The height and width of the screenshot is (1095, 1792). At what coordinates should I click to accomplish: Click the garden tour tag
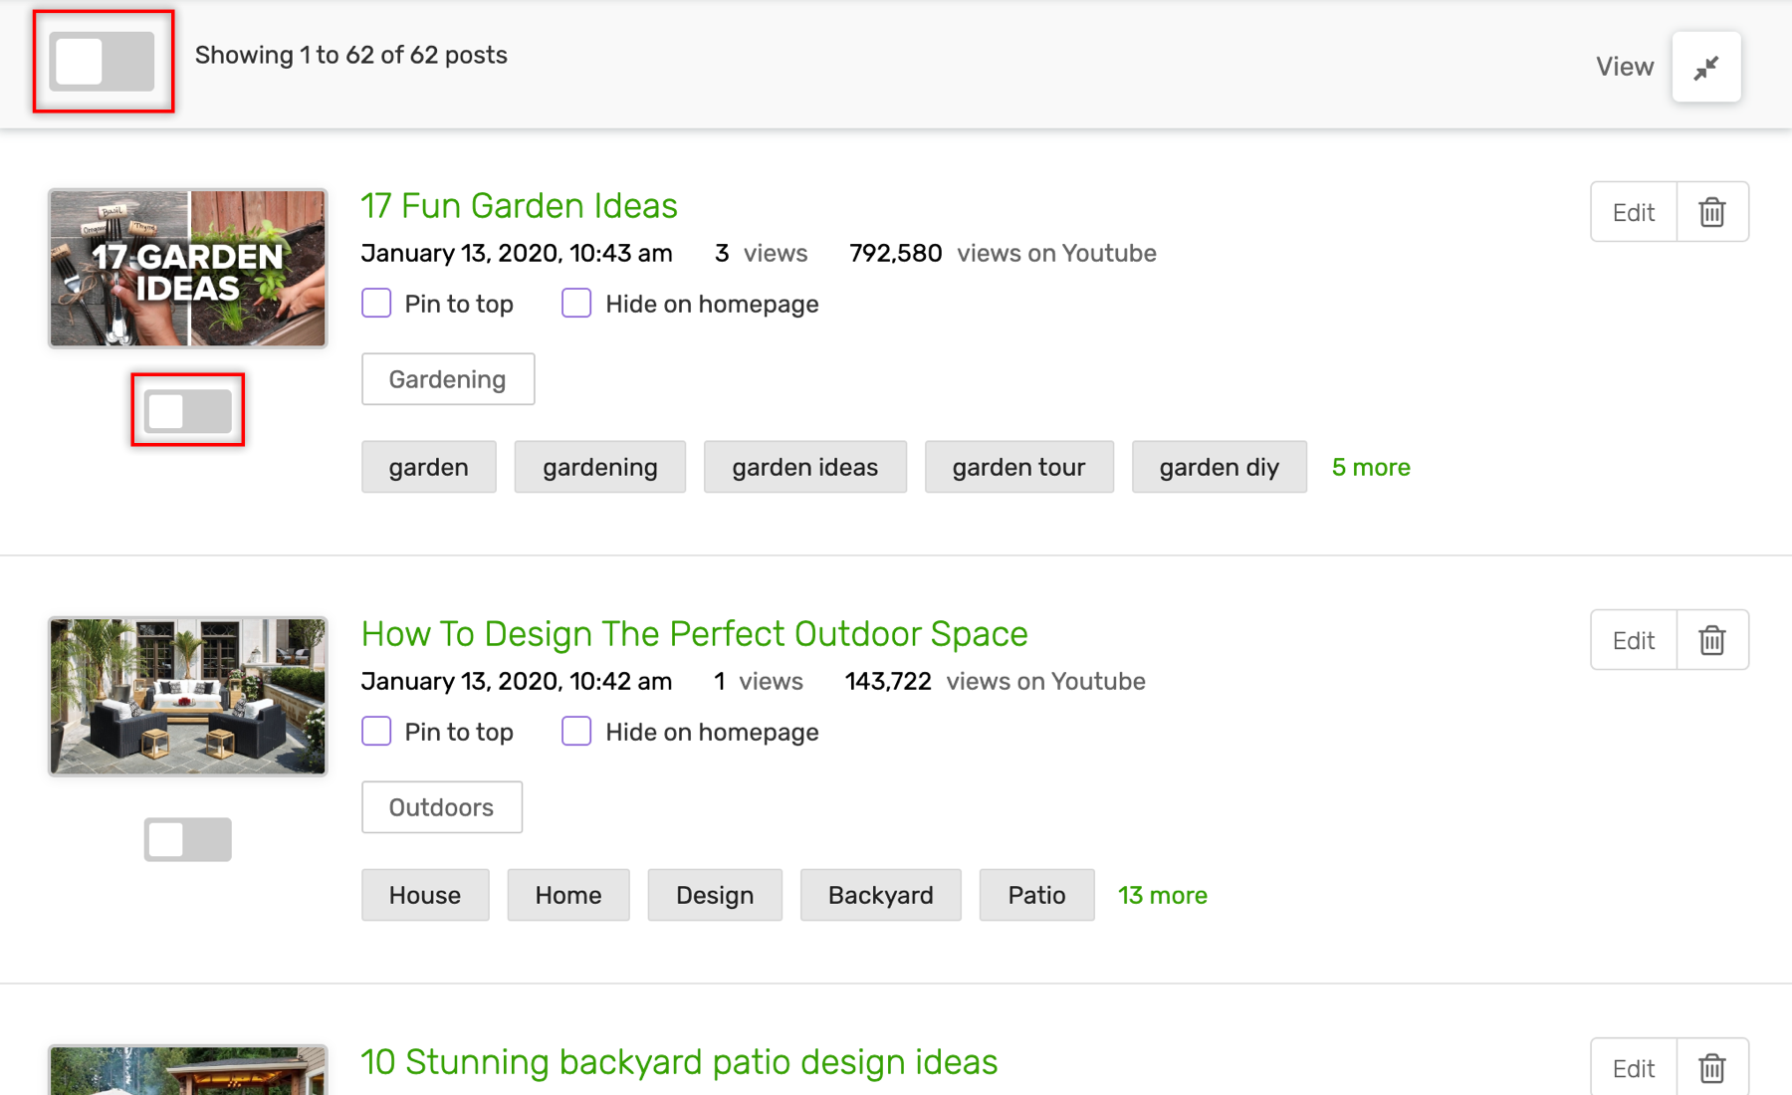1019,467
